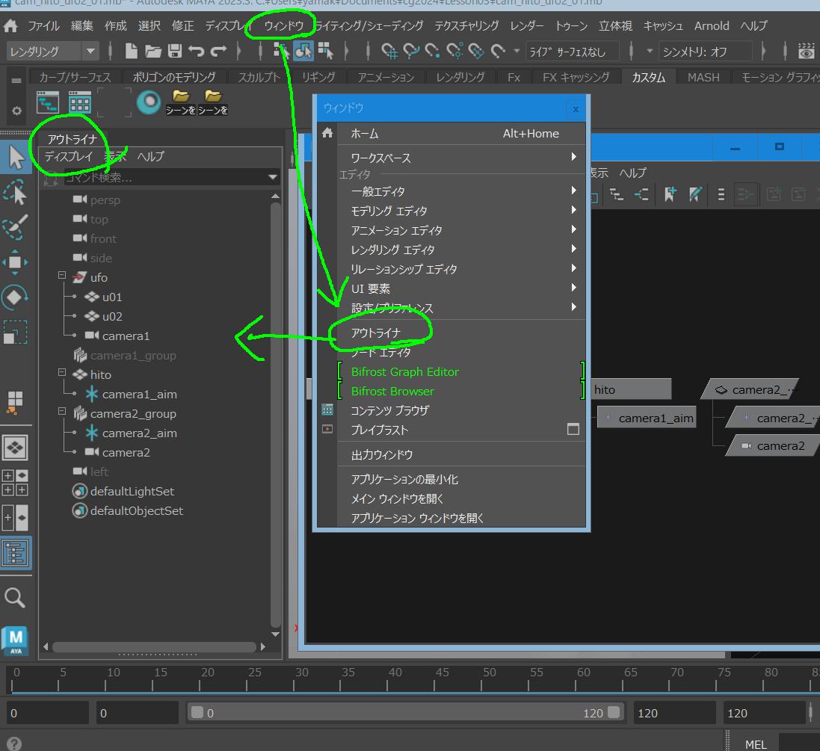Select defaultLightSet in the Outliner
This screenshot has width=820, height=751.
132,491
